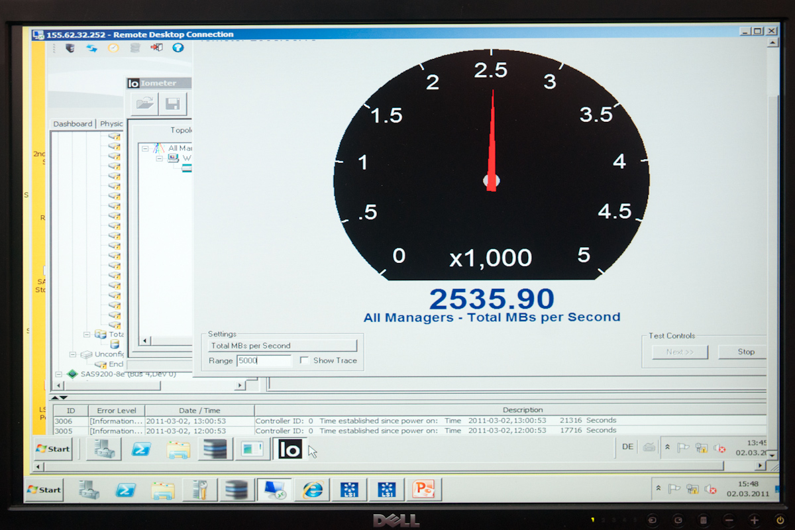
Task: Open PowerShell in local taskbar
Action: click(x=126, y=490)
